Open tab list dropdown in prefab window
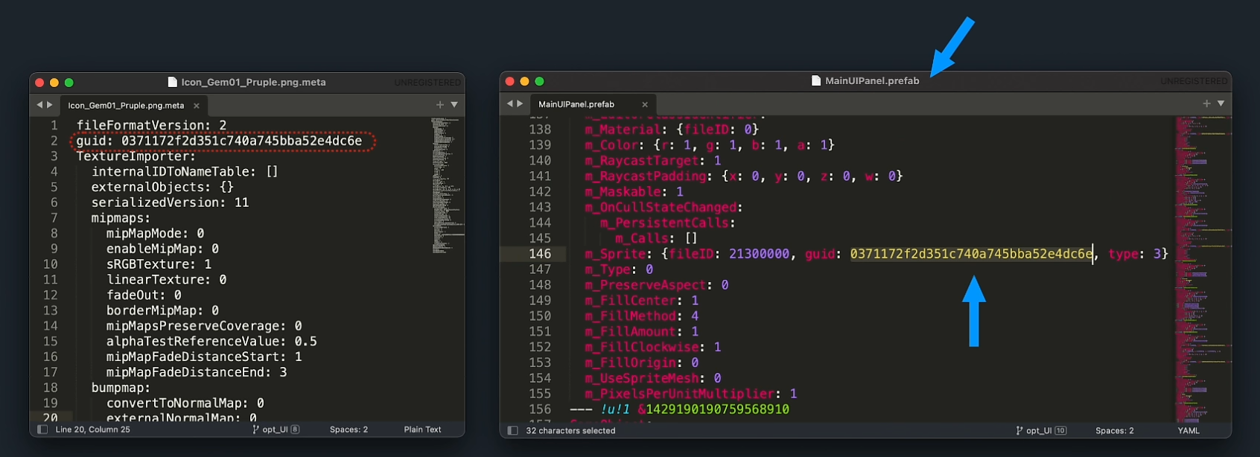The image size is (1260, 457). coord(1221,103)
